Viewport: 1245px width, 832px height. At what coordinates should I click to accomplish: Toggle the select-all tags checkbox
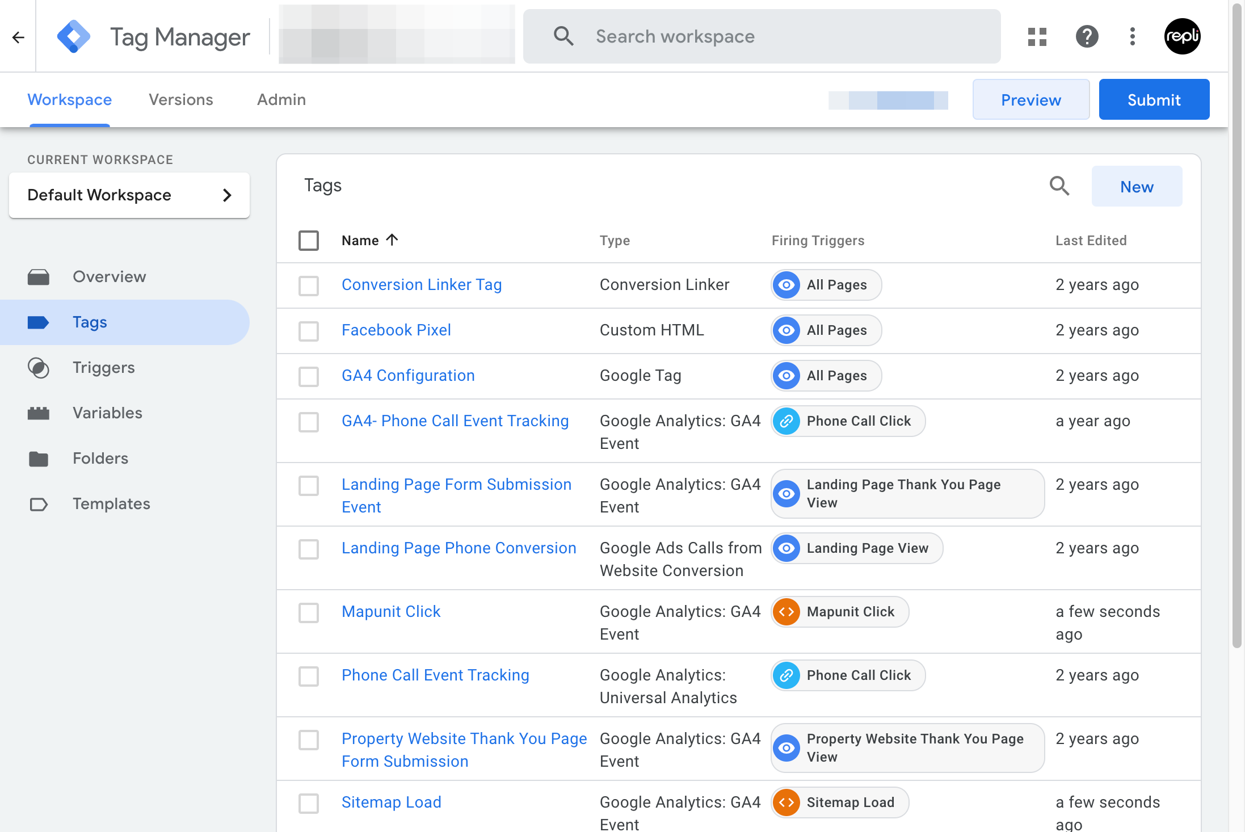pos(309,241)
